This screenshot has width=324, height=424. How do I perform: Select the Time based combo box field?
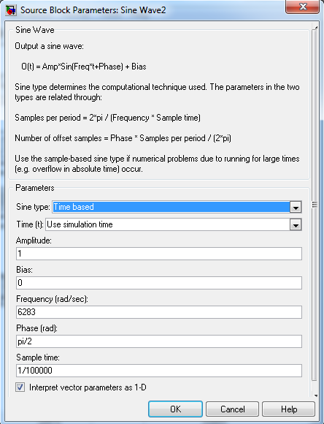click(171, 207)
